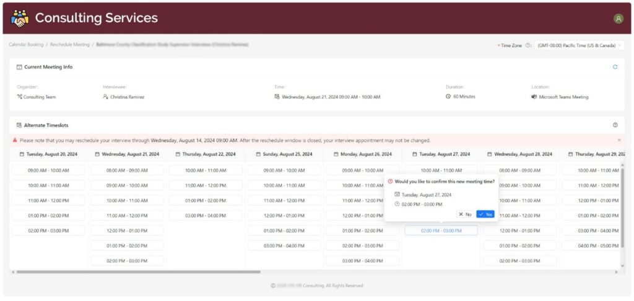Click the calendar icon next to Tuesday, August 20, 2024
The image size is (634, 301).
coord(22,154)
